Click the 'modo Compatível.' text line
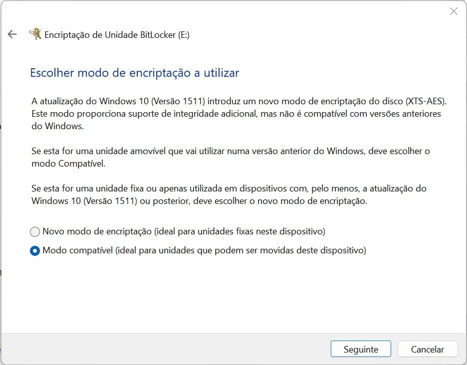 68,164
